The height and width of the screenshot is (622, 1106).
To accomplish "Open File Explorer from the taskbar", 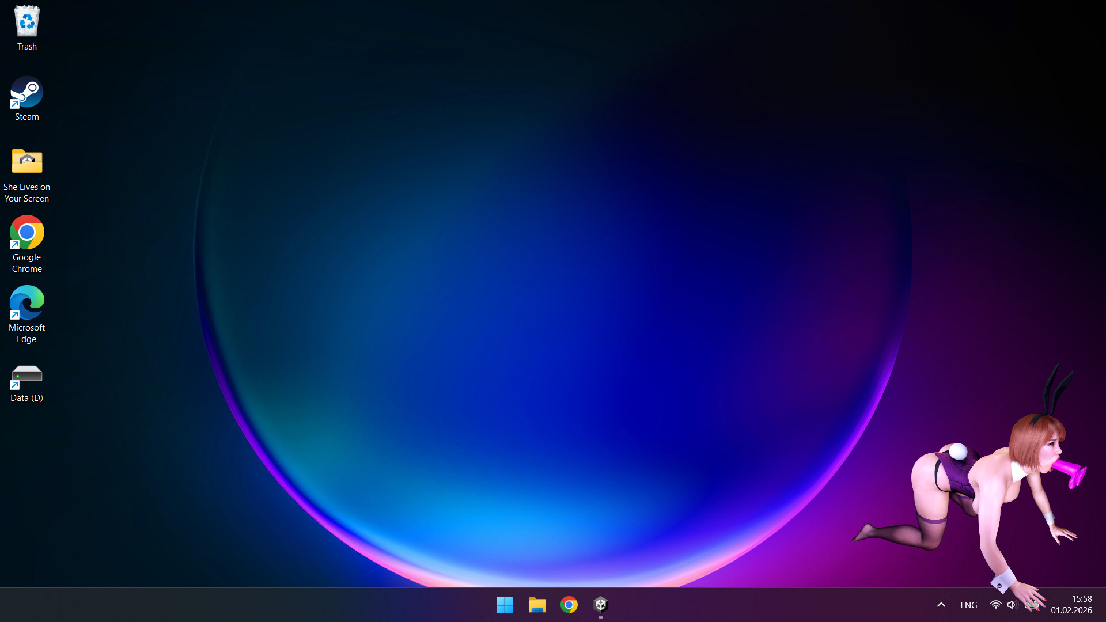I will click(537, 605).
